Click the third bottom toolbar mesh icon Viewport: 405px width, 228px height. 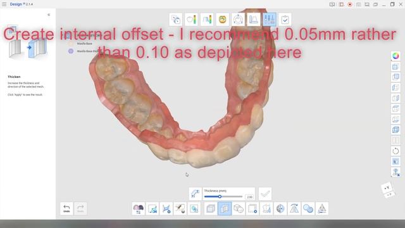click(166, 208)
